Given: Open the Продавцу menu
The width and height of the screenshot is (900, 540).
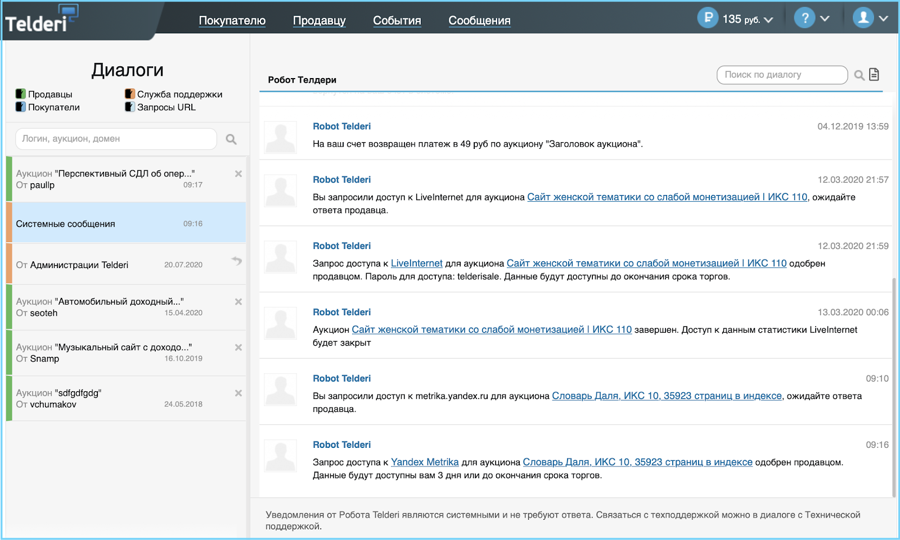Looking at the screenshot, I should [x=319, y=21].
